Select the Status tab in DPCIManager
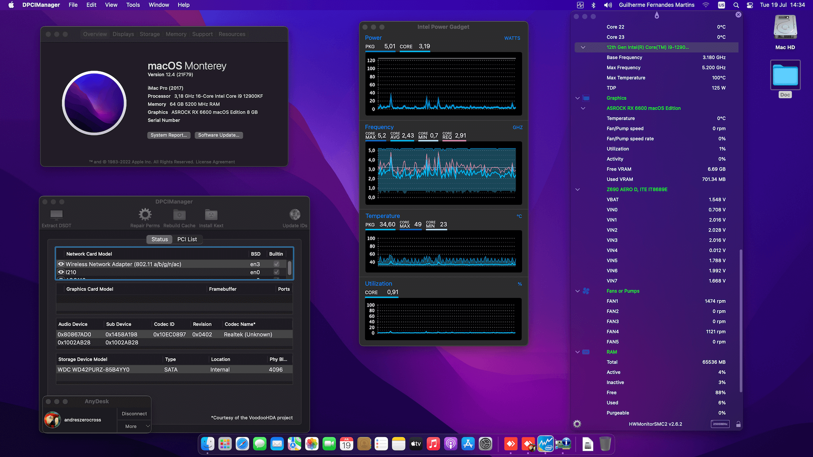The height and width of the screenshot is (457, 813). pos(160,240)
